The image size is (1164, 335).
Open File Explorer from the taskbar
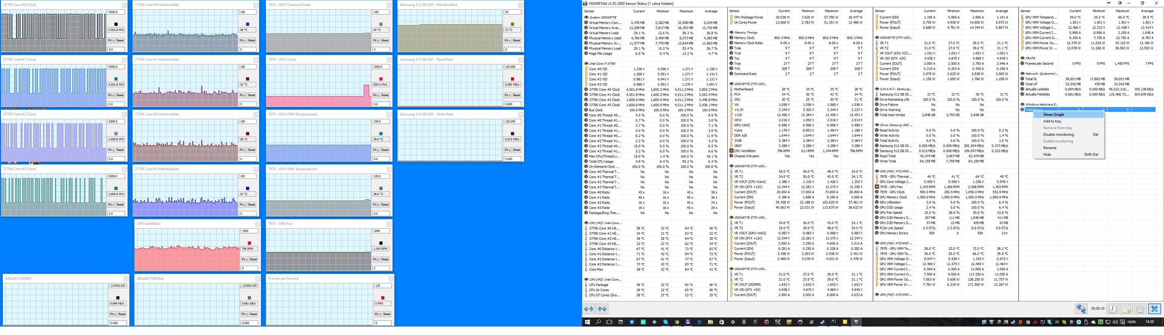pyautogui.click(x=710, y=323)
